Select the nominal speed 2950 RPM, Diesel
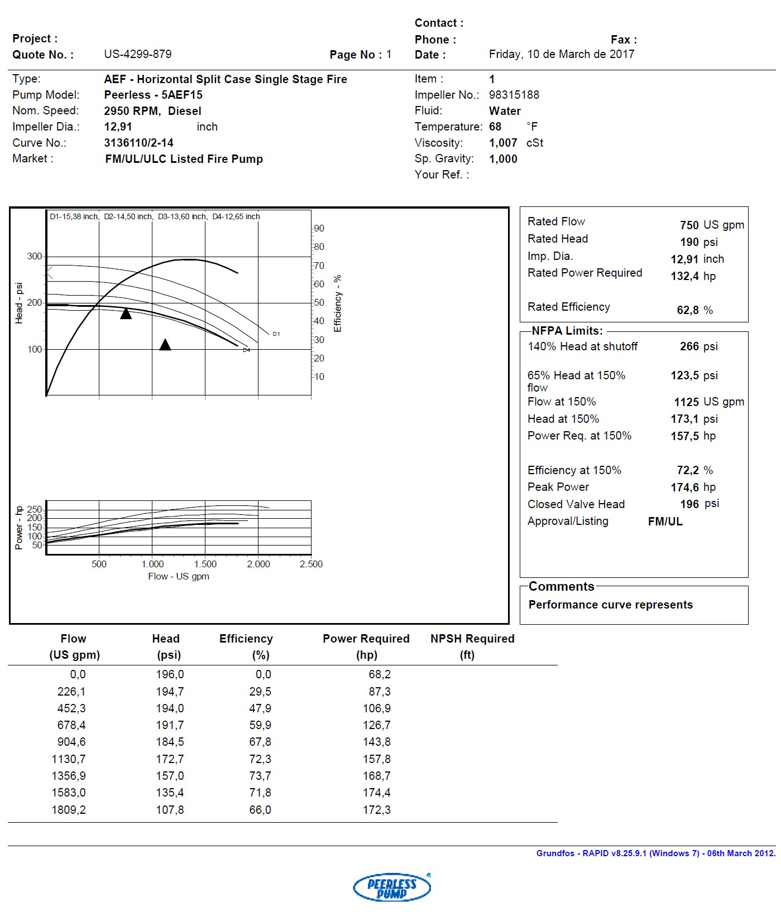Image resolution: width=781 pixels, height=917 pixels. point(153,111)
